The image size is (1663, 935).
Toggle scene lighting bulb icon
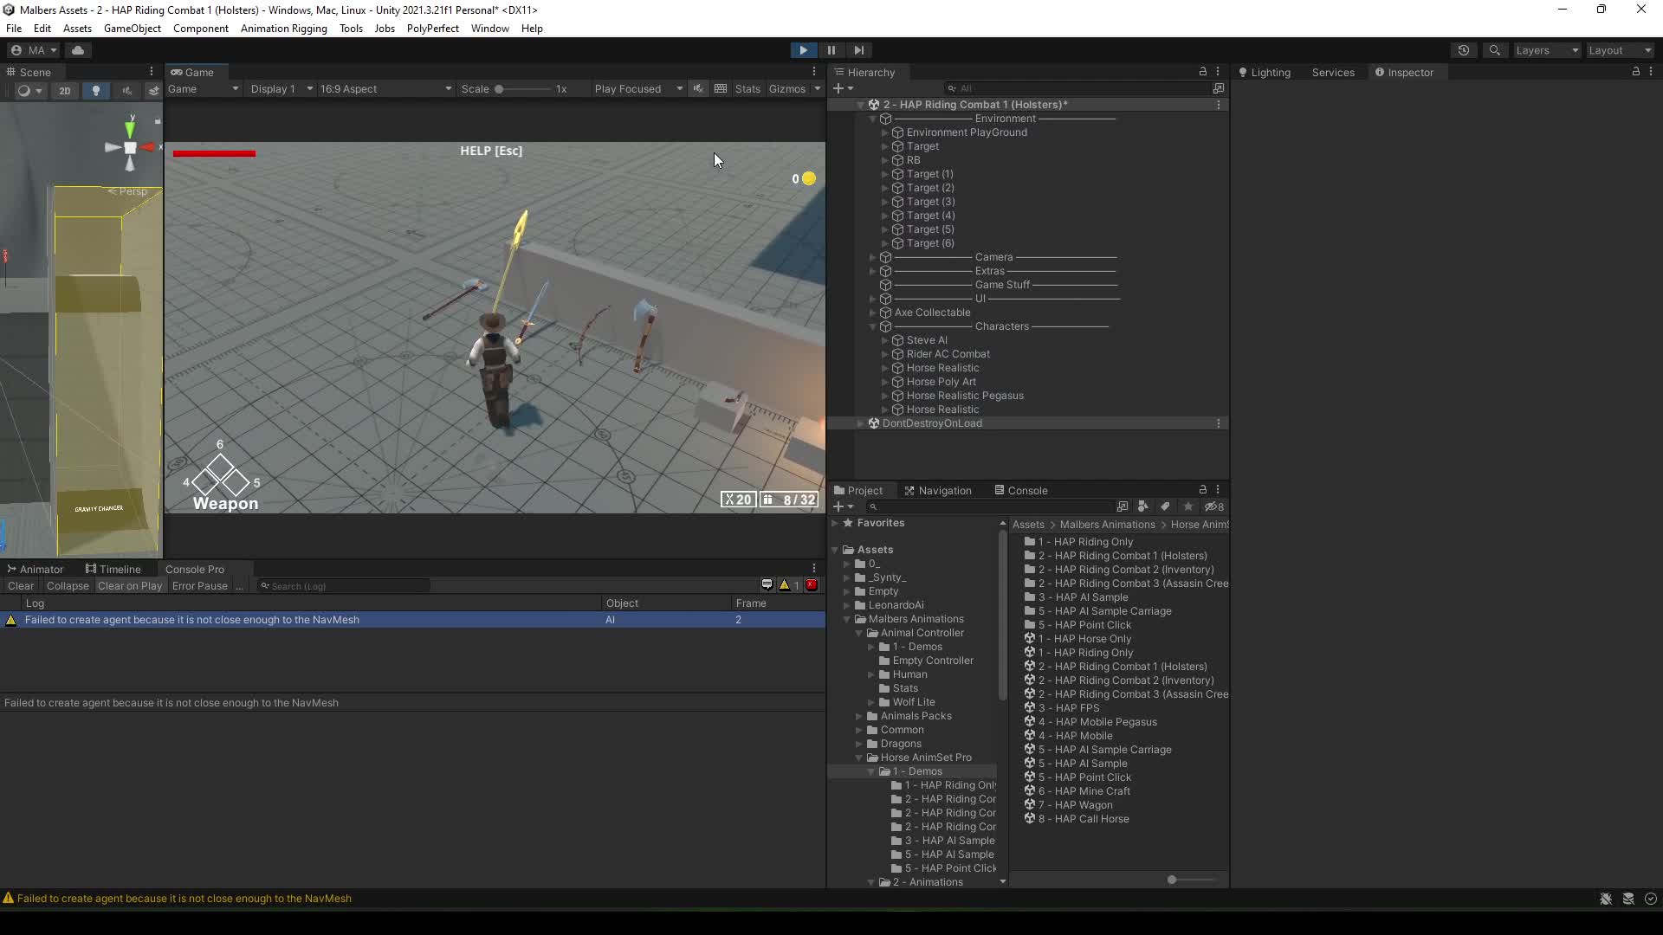coord(96,90)
